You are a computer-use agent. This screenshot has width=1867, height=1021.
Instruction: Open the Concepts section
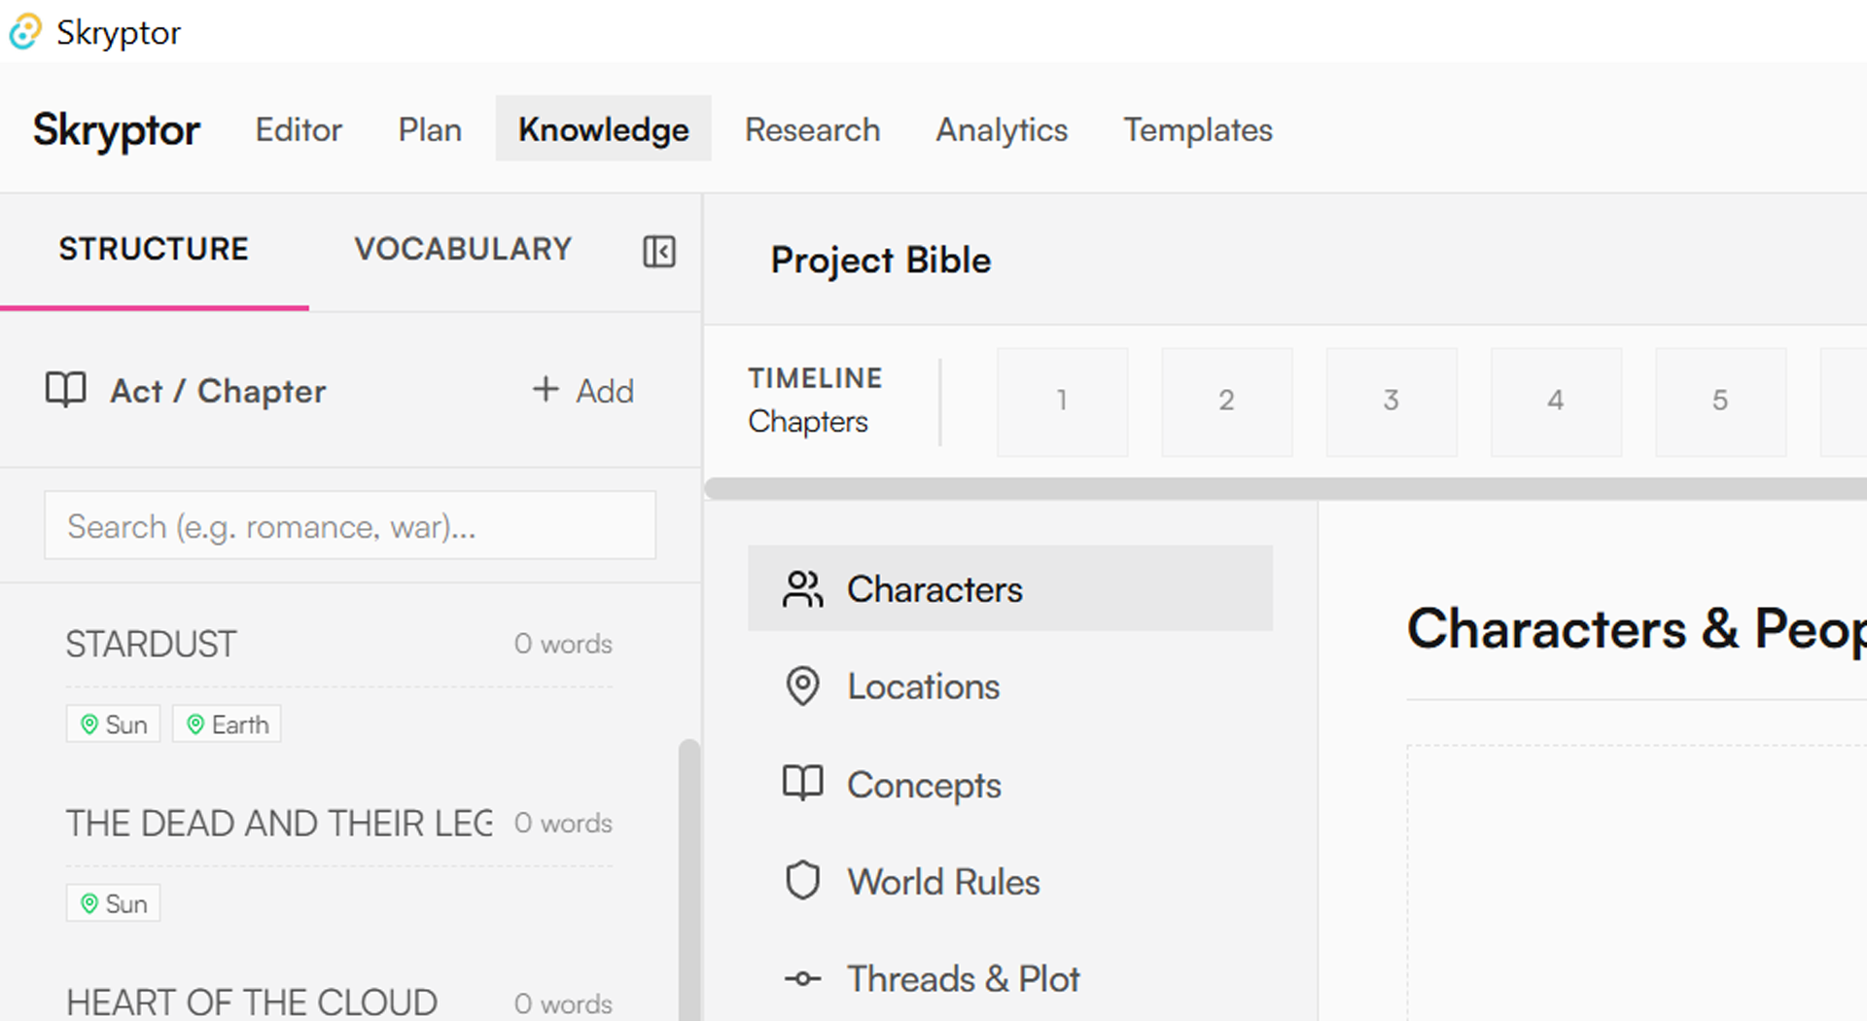click(1010, 784)
